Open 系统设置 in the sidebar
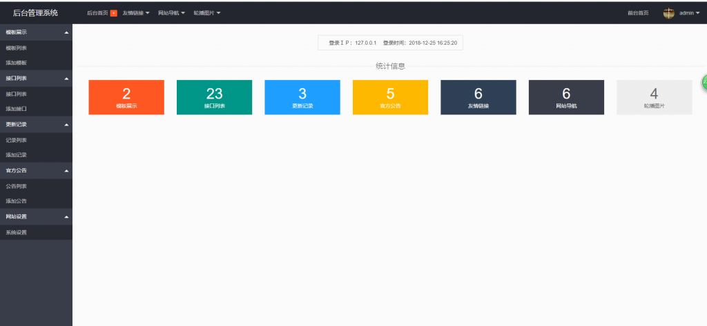The height and width of the screenshot is (326, 707). 17,232
